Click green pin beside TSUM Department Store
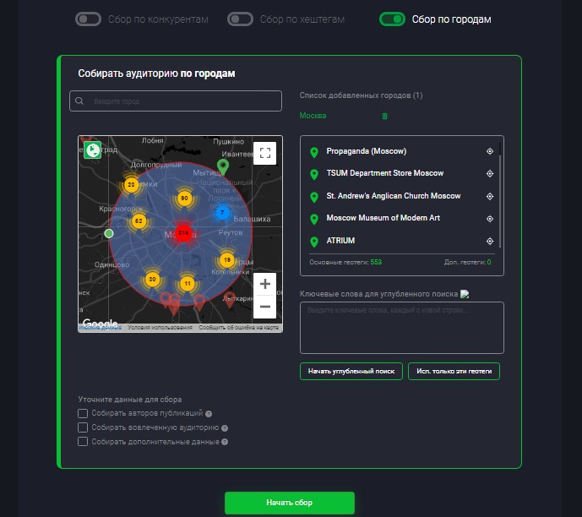The width and height of the screenshot is (582, 517). point(314,174)
